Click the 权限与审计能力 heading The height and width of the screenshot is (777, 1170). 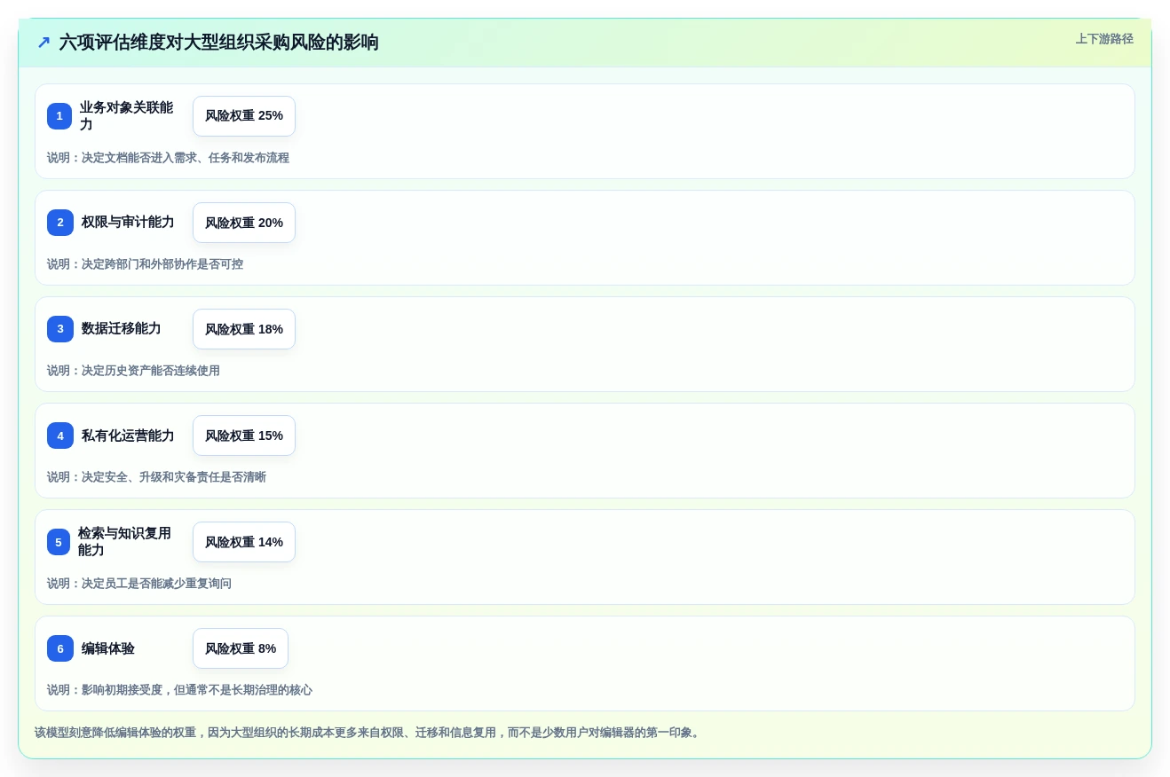click(128, 223)
